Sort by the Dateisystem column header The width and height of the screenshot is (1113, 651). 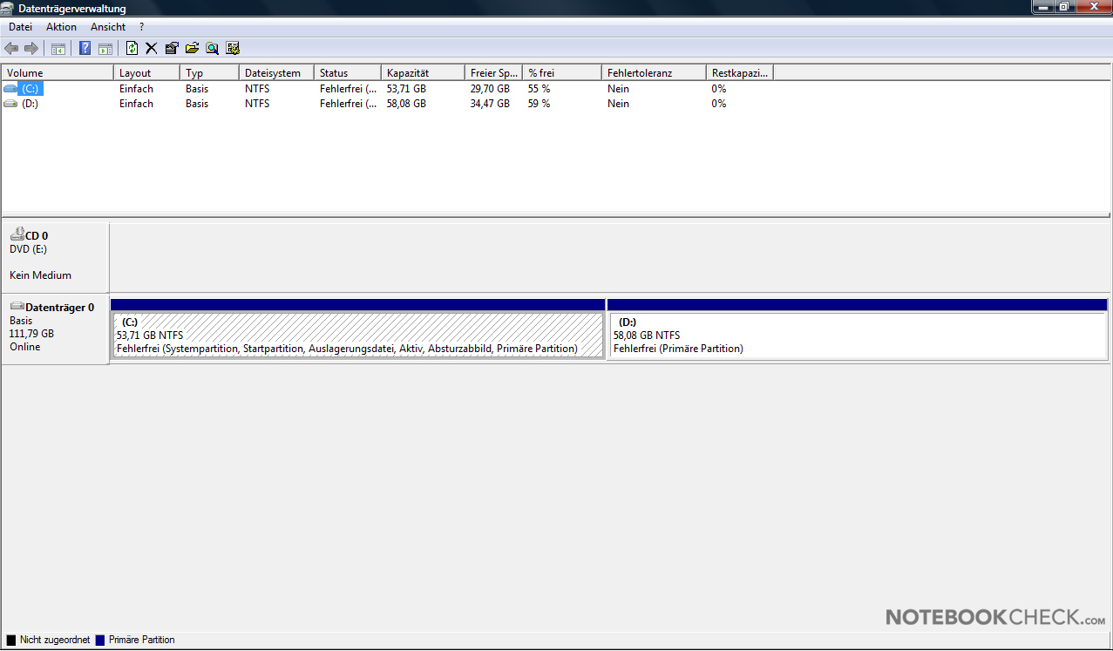pos(276,73)
